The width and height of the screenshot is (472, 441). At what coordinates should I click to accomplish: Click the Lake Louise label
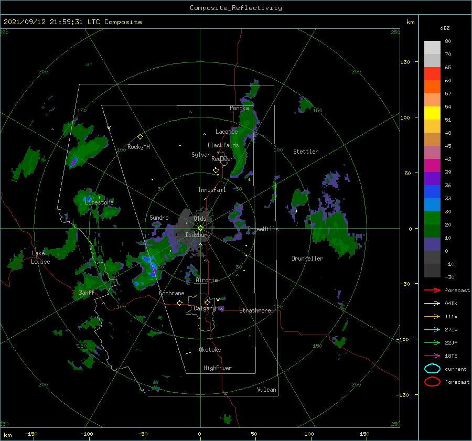coord(41,257)
